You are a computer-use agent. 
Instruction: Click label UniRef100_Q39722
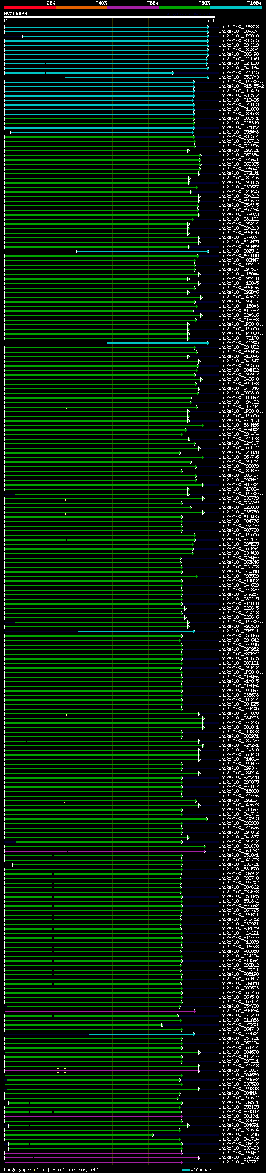[239, 1162]
